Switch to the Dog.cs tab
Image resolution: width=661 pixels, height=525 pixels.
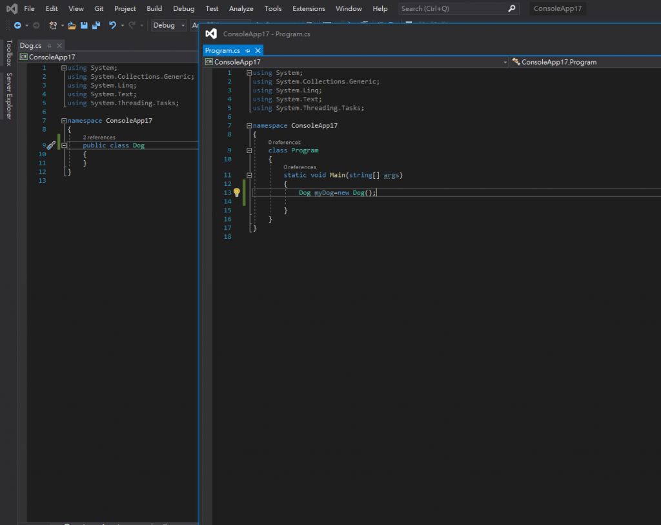point(30,45)
